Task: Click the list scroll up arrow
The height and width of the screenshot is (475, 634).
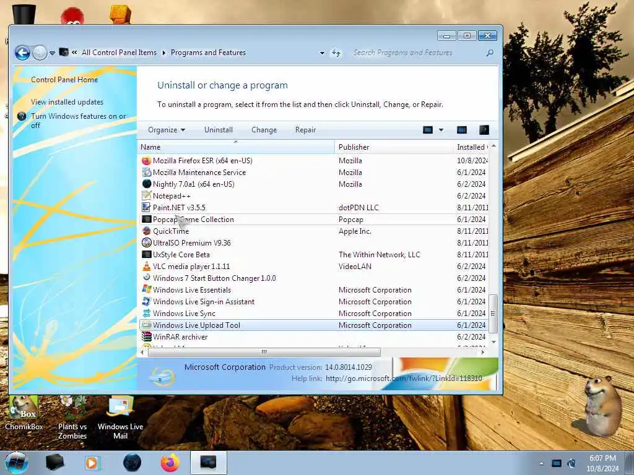Action: click(493, 146)
